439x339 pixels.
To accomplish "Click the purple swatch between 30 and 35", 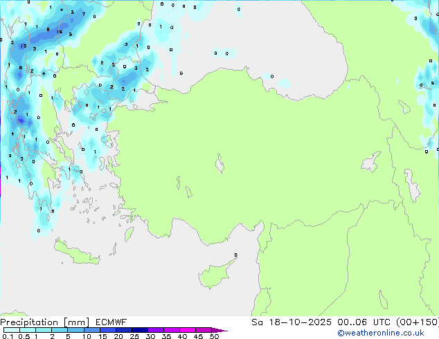I will tap(156, 330).
